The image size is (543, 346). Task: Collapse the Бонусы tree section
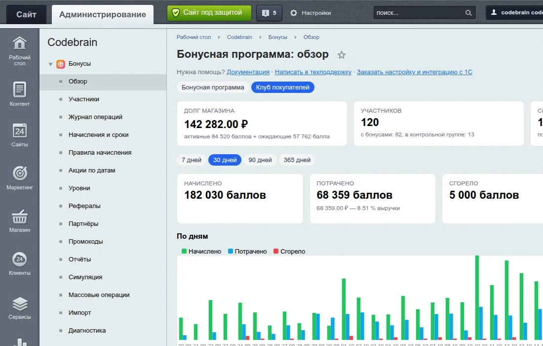coord(50,64)
